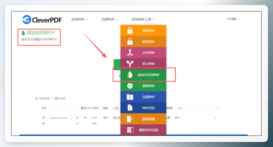This screenshot has width=273, height=147.
Task: Open the 居中 position dropdown
Action: (195, 118)
